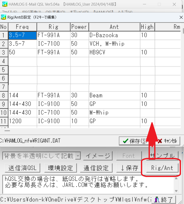184x204 pixels.
Task: Click the Rig/Ant dialog title bar icon
Action: [4, 17]
